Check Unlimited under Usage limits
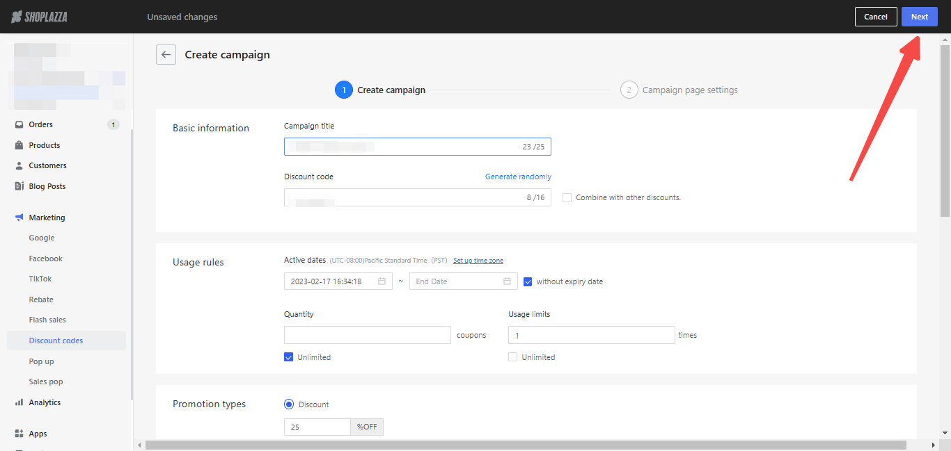The width and height of the screenshot is (951, 451). pyautogui.click(x=512, y=357)
